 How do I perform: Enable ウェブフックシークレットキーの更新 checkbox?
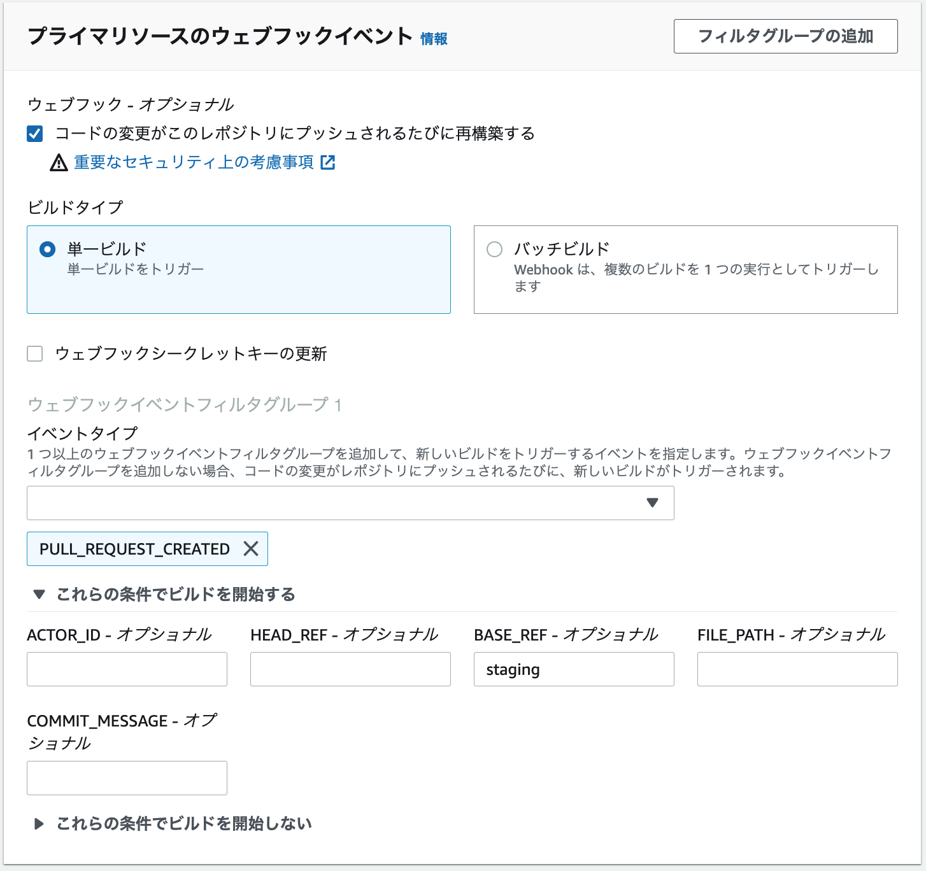point(35,354)
